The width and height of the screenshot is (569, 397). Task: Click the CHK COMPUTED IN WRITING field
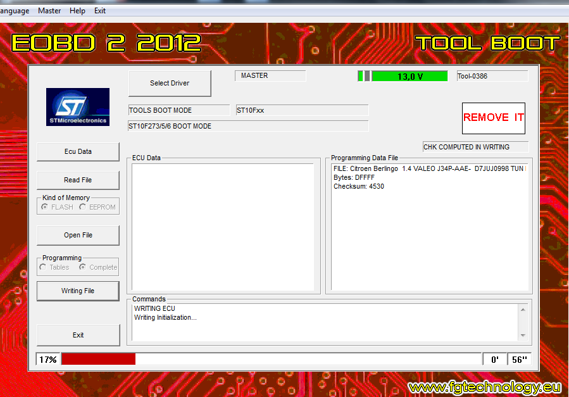476,147
